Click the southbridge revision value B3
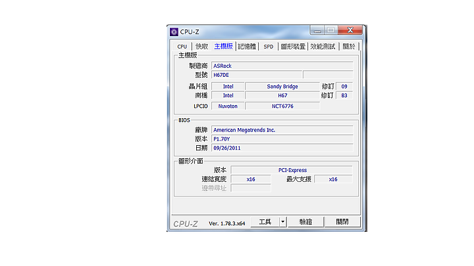The image size is (474, 266). (344, 96)
